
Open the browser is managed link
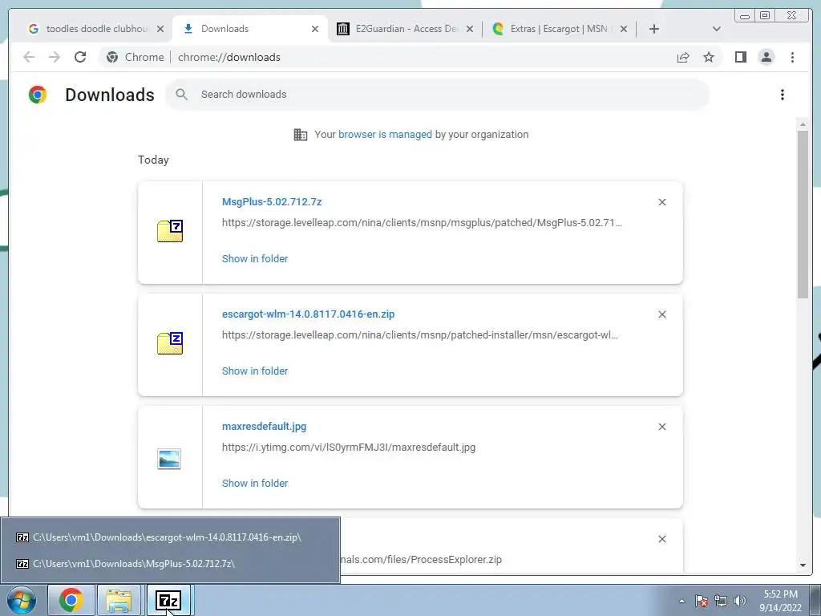click(385, 135)
